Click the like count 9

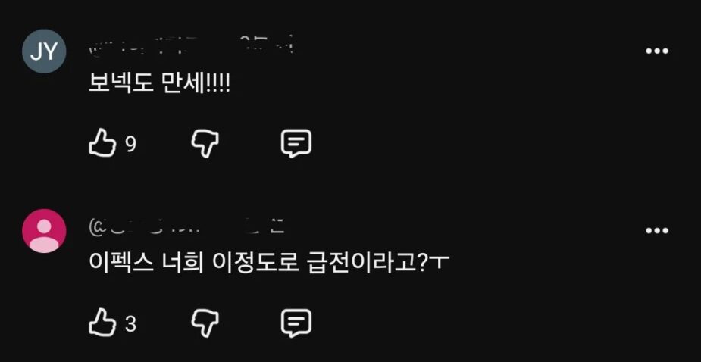[x=130, y=144]
